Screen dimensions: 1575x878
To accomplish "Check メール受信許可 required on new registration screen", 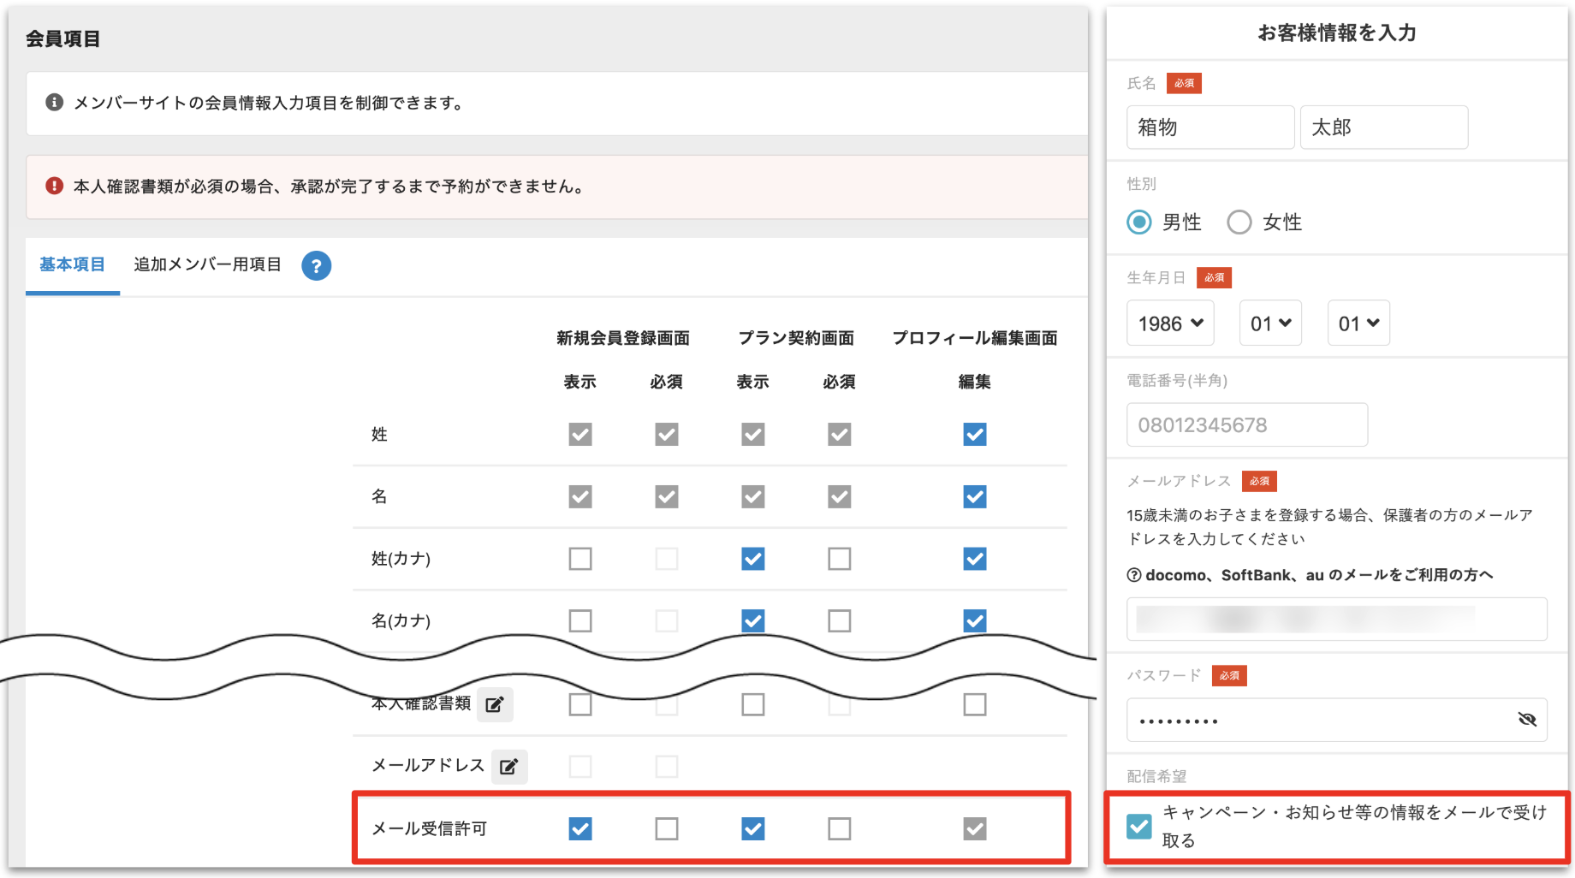I will pyautogui.click(x=667, y=828).
